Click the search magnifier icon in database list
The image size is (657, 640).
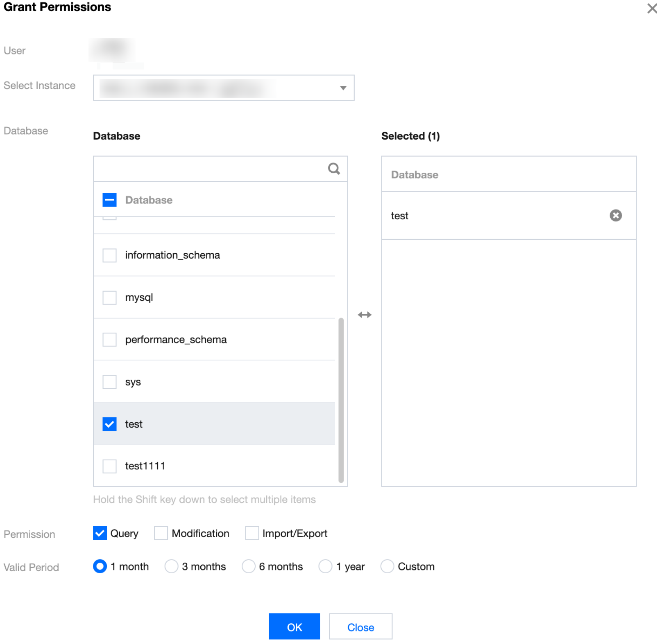coord(334,169)
